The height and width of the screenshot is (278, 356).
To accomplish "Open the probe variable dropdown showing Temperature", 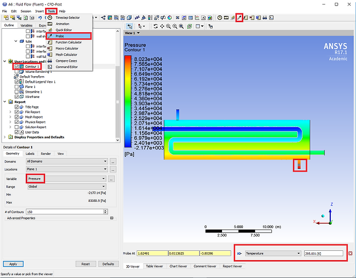I will coord(273,253).
